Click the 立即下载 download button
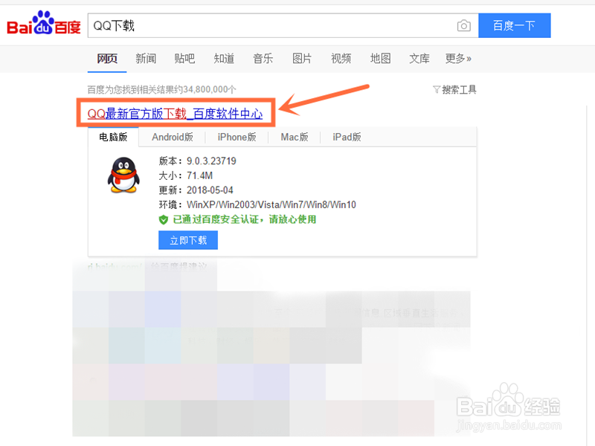The image size is (595, 446). tap(187, 240)
